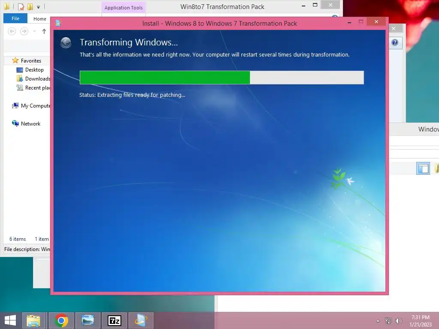The image size is (439, 329).
Task: Open the picture viewer taskbar icon
Action: (x=87, y=320)
